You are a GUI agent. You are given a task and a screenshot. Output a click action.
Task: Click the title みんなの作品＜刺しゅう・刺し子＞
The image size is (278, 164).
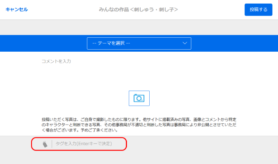pyautogui.click(x=138, y=9)
